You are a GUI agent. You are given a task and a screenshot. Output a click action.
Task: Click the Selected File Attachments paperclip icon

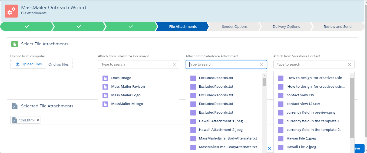tap(15, 106)
